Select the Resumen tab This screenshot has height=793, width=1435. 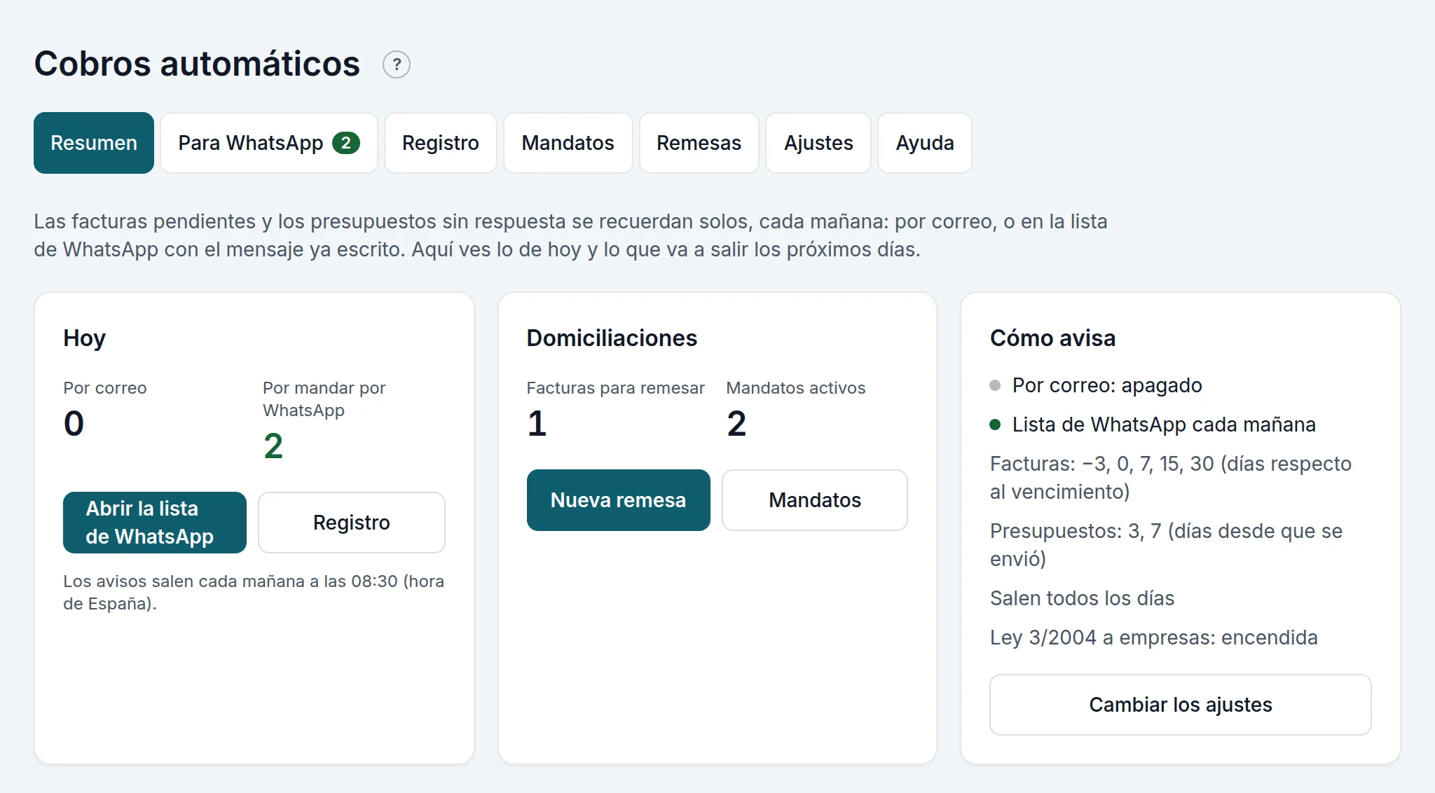pos(94,143)
